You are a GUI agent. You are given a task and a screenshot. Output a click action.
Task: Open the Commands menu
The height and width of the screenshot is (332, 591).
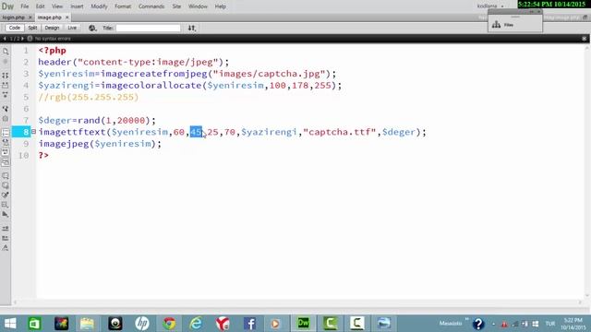(151, 6)
